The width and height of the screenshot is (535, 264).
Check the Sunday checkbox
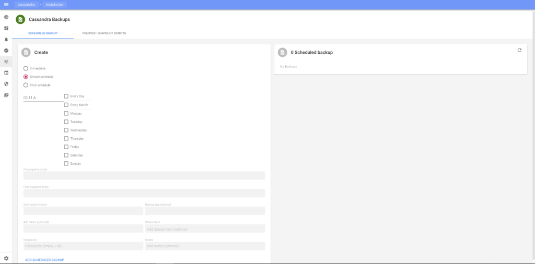tap(66, 163)
